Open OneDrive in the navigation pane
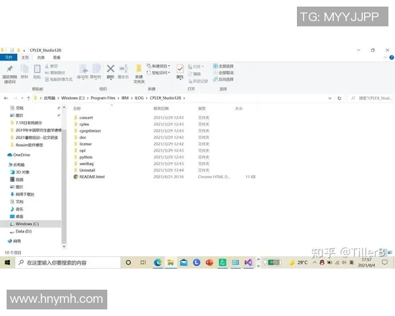Viewport: 395px width, 316px height. point(22,155)
